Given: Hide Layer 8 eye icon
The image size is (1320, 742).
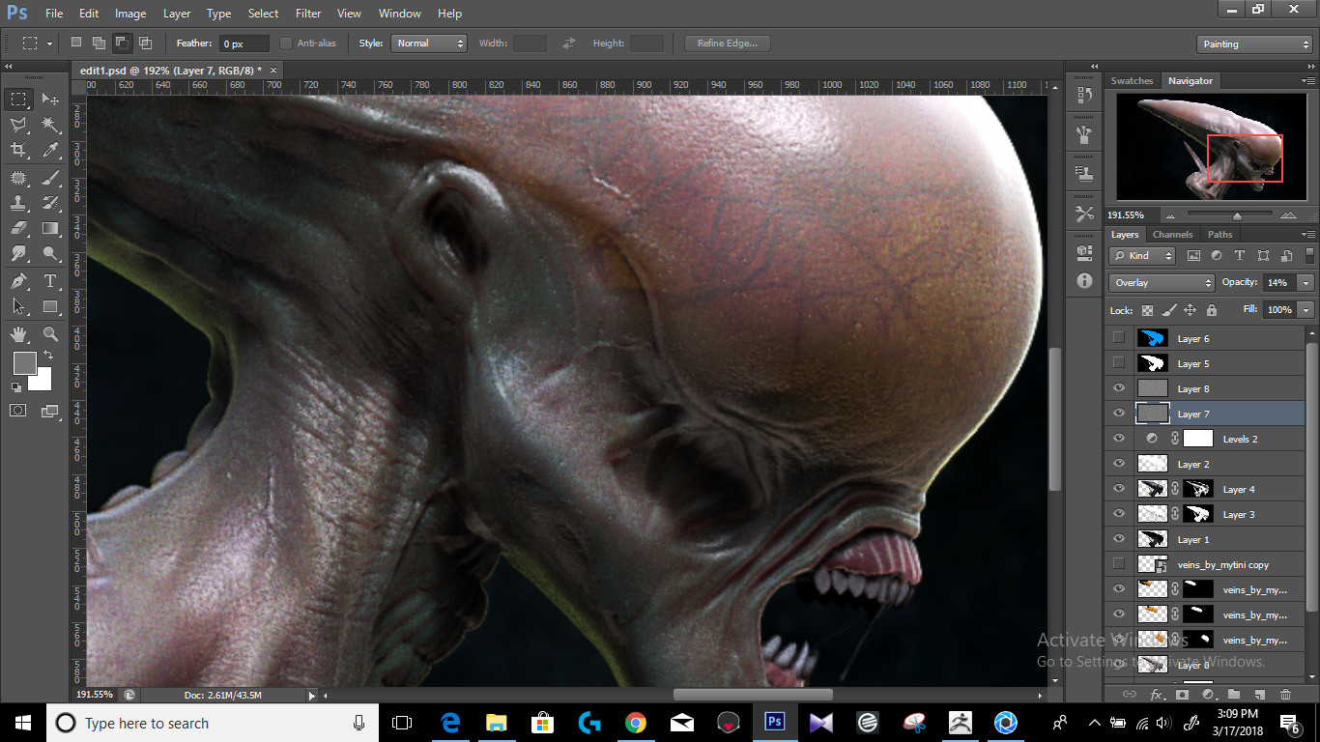Looking at the screenshot, I should click(x=1119, y=388).
